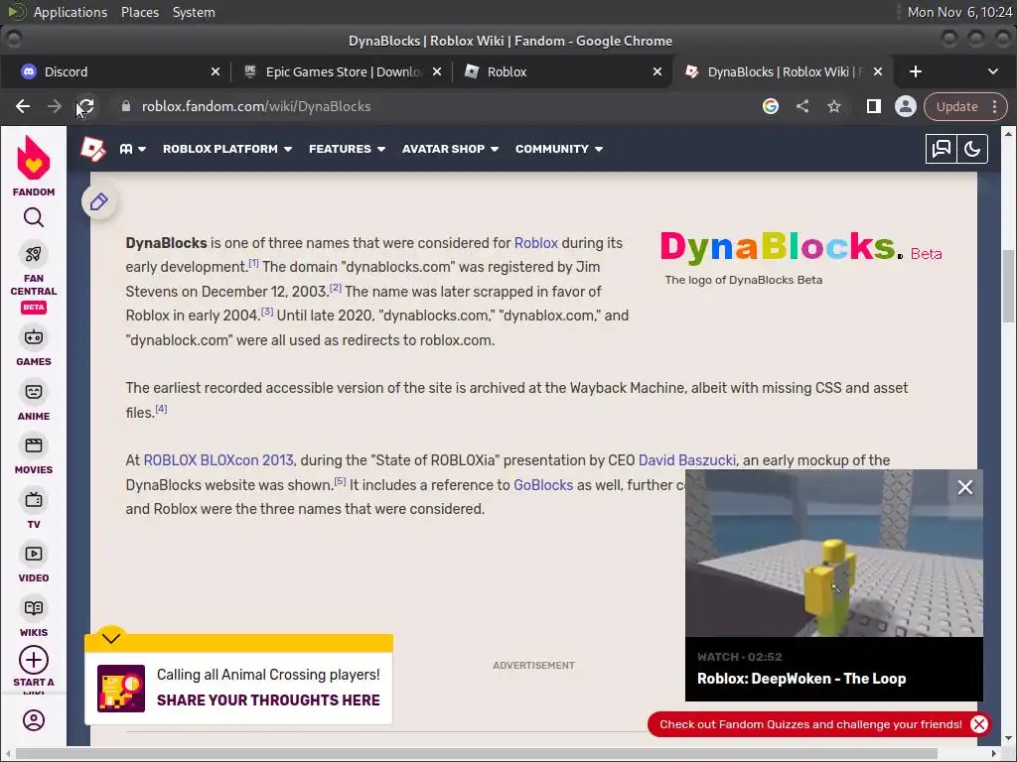Close the Discord tab

(x=216, y=71)
